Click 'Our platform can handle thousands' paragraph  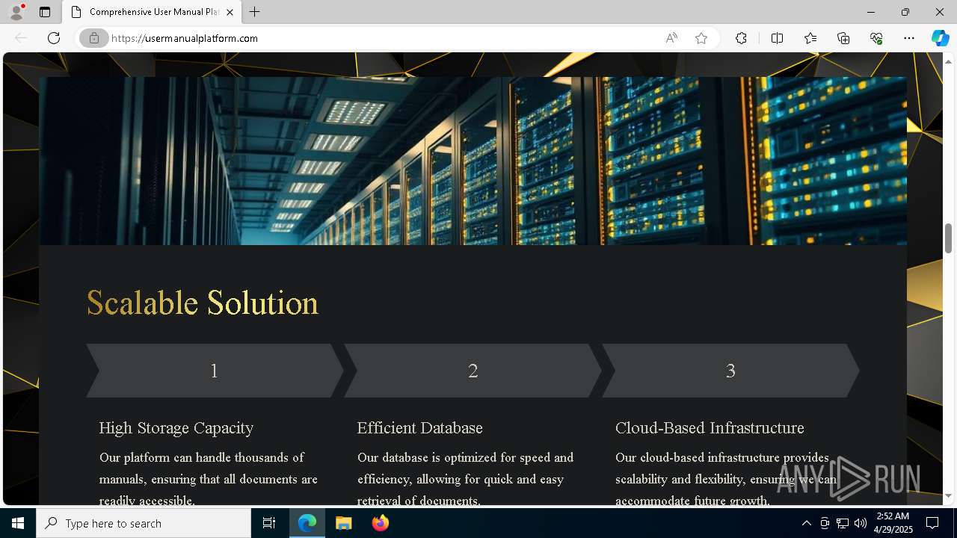click(x=209, y=478)
